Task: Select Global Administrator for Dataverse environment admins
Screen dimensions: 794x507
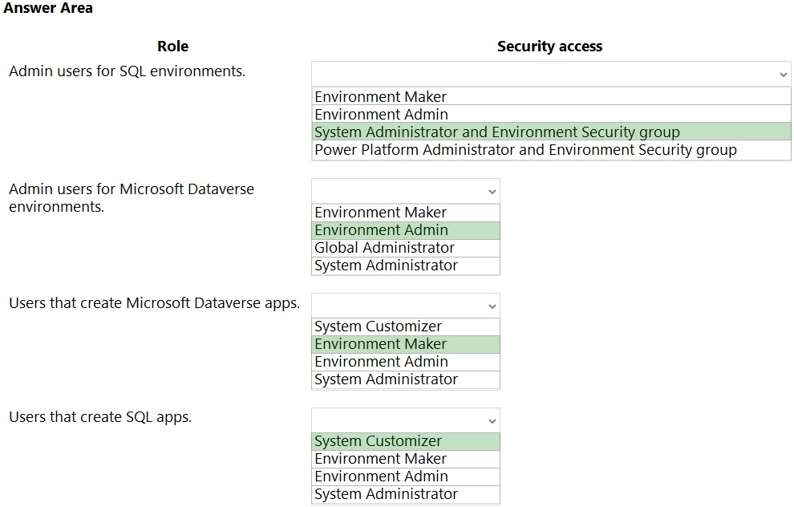Action: tap(406, 248)
